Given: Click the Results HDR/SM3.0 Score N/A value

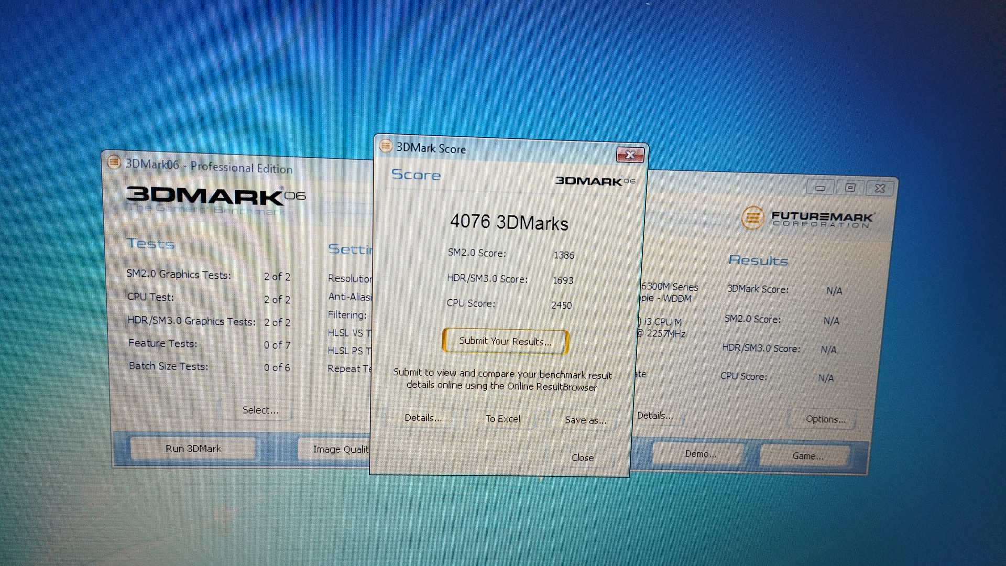Looking at the screenshot, I should (x=828, y=350).
